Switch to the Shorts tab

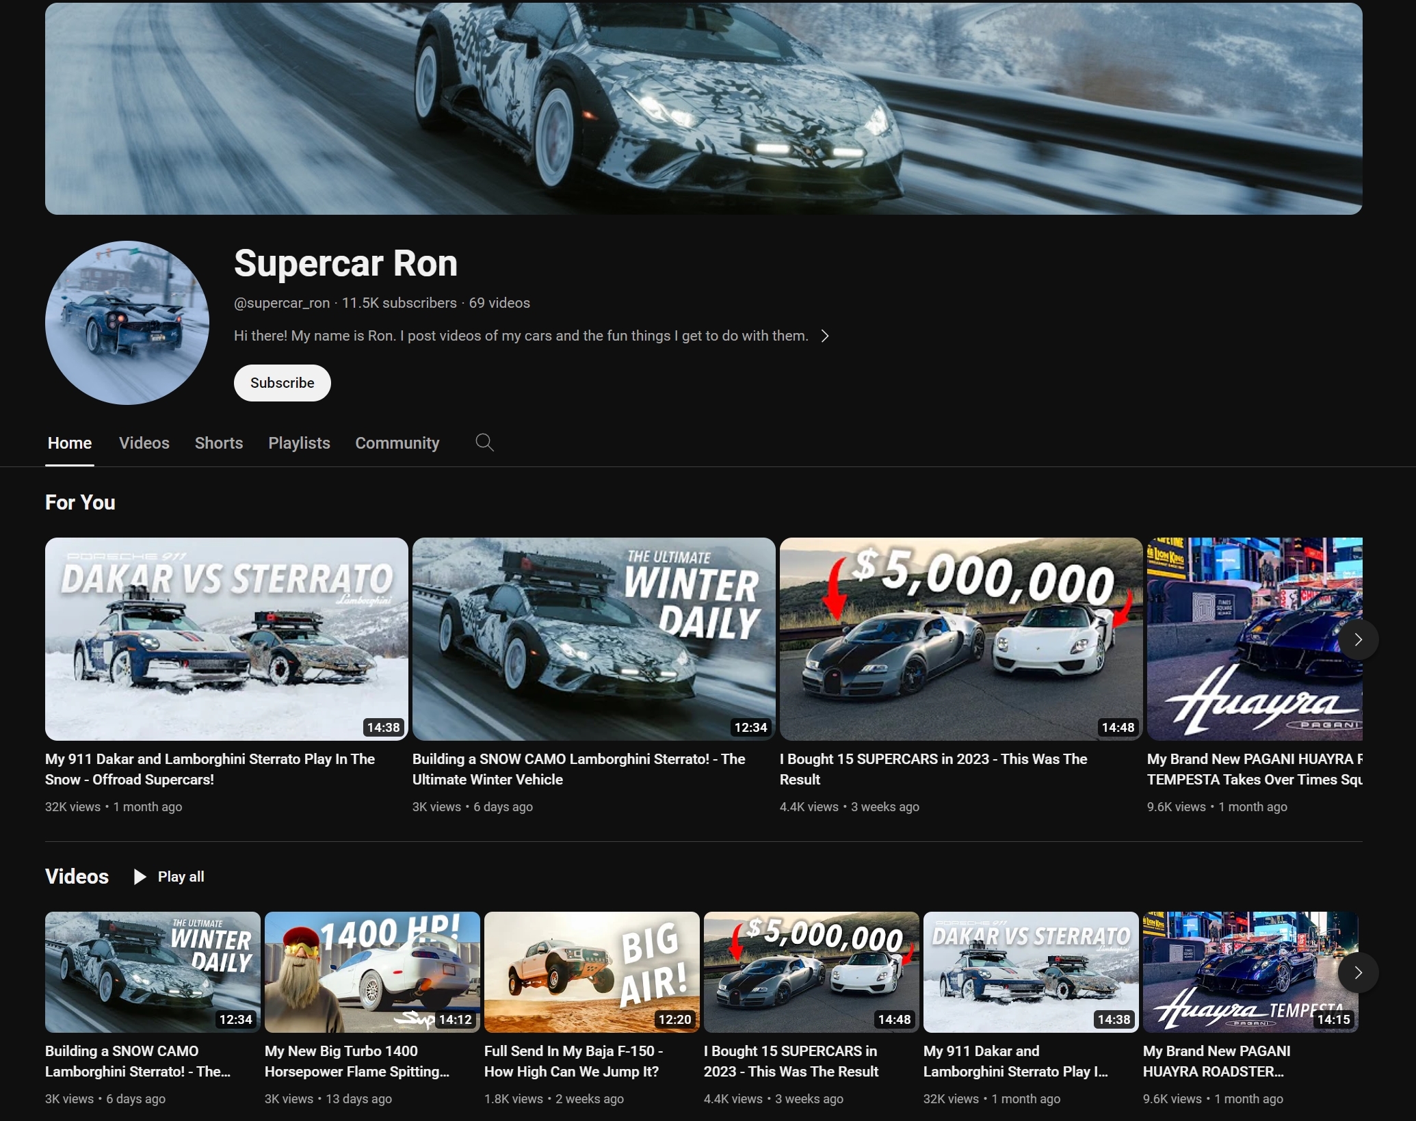[x=219, y=443]
